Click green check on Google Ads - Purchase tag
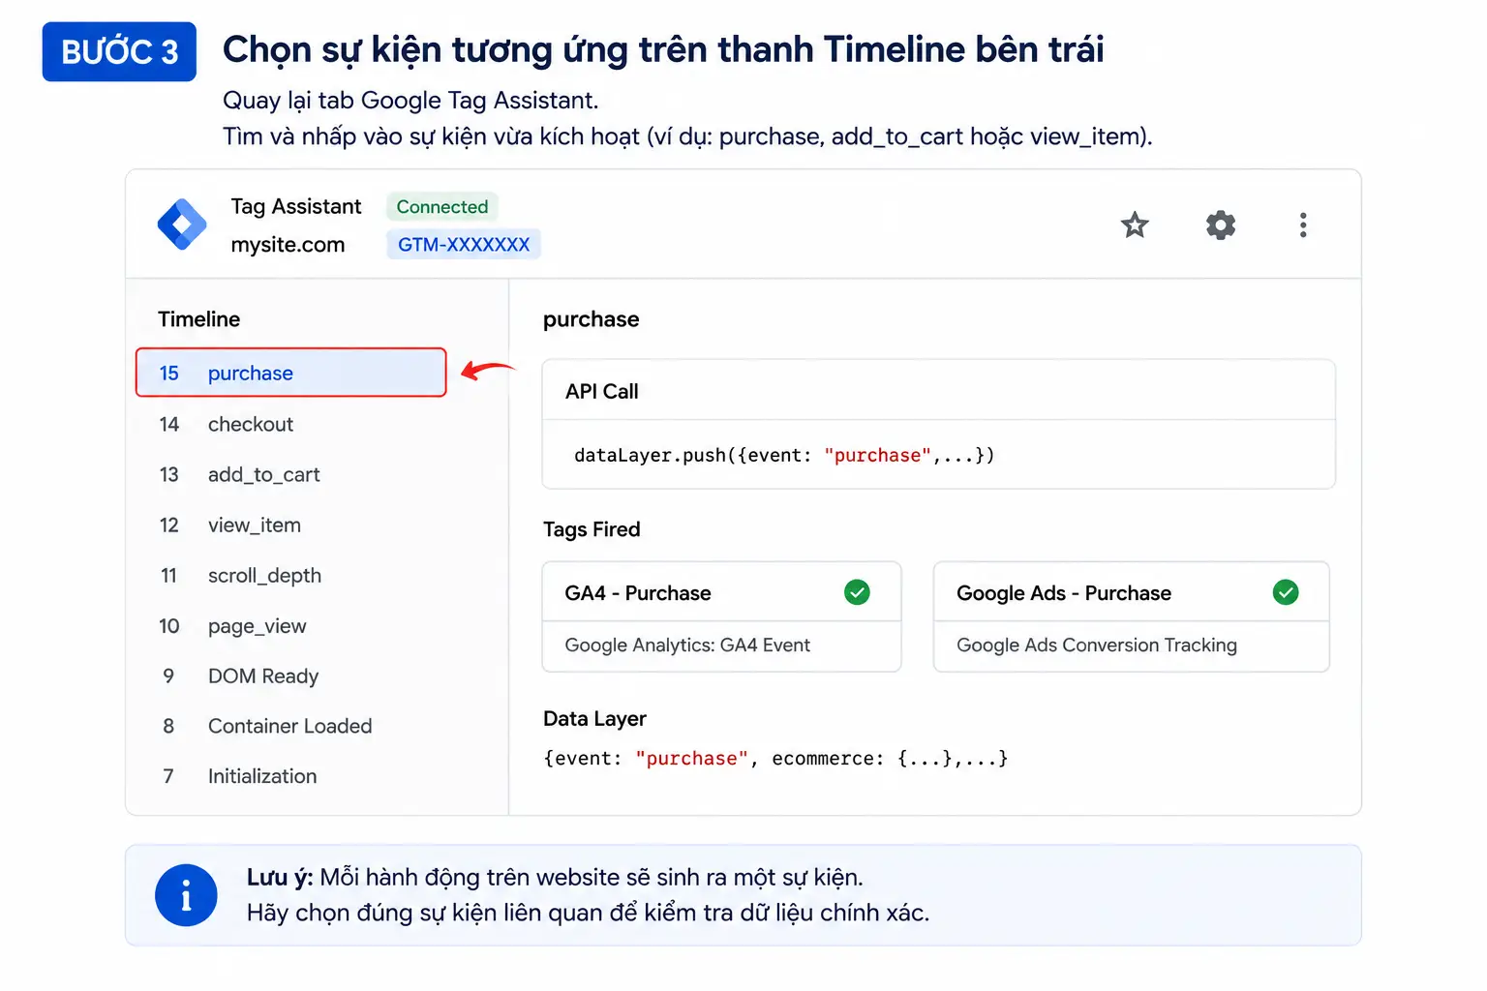1487x991 pixels. coord(1286,592)
